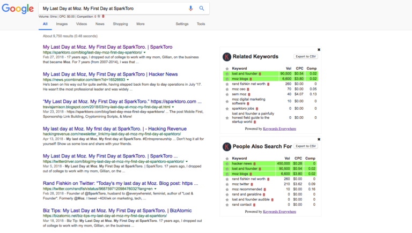Click red icon next to 'sem moz'
Viewport: 412px width, 233px height.
click(249, 94)
